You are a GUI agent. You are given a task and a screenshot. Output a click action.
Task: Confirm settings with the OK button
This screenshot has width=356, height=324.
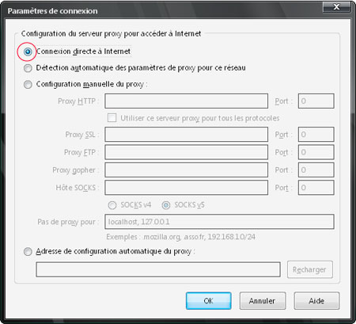click(208, 301)
